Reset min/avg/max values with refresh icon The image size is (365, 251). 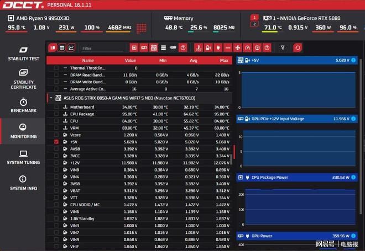tap(298, 48)
